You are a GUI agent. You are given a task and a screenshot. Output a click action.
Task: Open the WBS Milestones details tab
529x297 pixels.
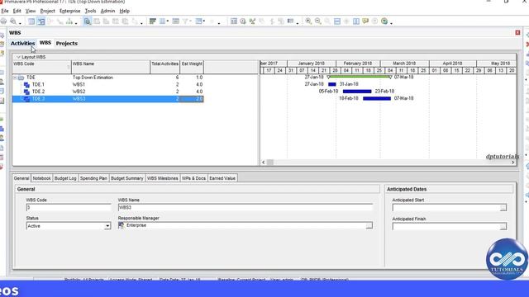pyautogui.click(x=162, y=178)
